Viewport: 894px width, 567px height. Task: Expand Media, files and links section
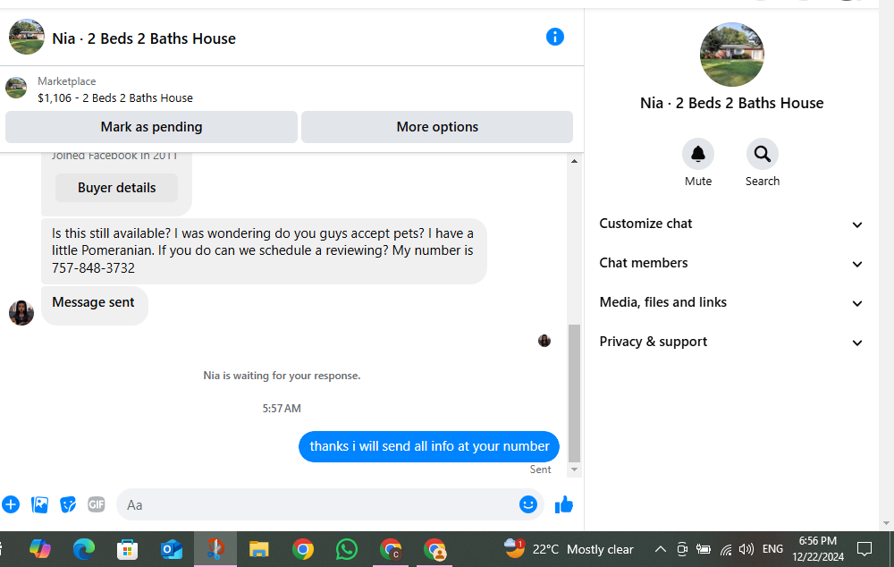[x=731, y=302]
